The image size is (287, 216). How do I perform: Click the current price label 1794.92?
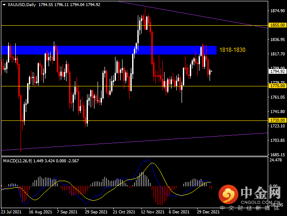pos(277,72)
